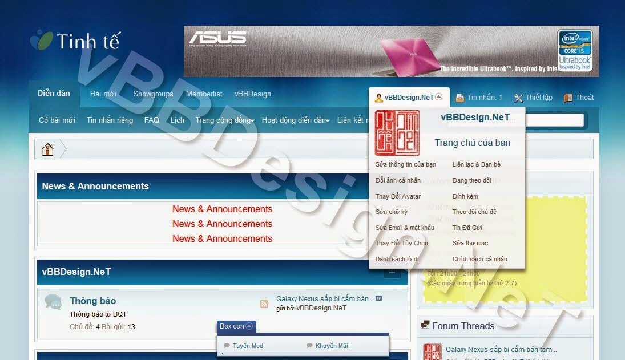Click the home icon in the breadcrumb
This screenshot has width=625, height=360.
(48, 149)
